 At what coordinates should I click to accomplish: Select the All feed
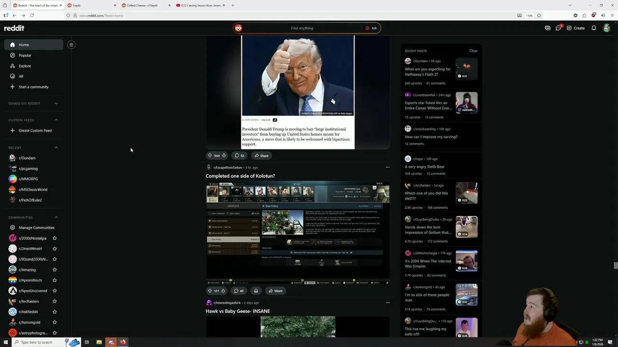tap(34, 76)
